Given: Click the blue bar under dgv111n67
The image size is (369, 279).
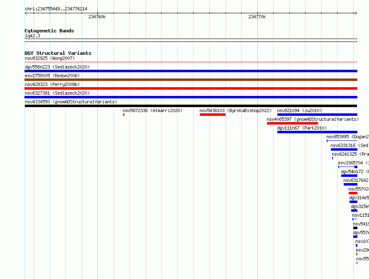Looking at the screenshot, I should click(x=317, y=132).
